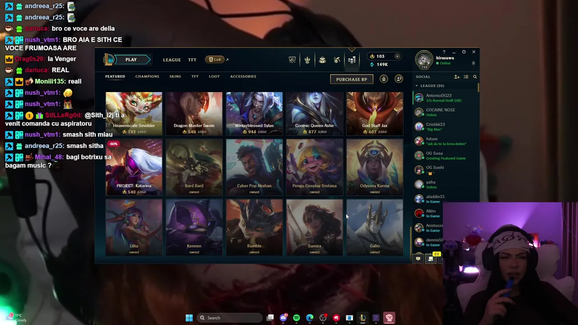The width and height of the screenshot is (578, 325).
Task: Open the Kennen champion card
Action: (x=194, y=227)
